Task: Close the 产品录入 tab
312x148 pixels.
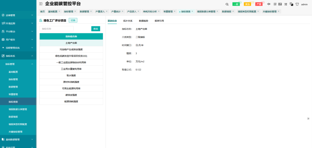Action: 138,11
